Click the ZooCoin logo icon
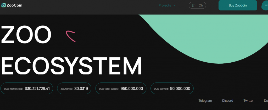This screenshot has width=268, height=110. tap(3, 5)
